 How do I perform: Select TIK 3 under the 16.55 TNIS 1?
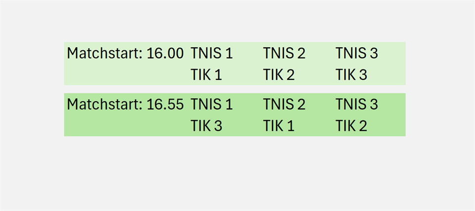point(206,126)
